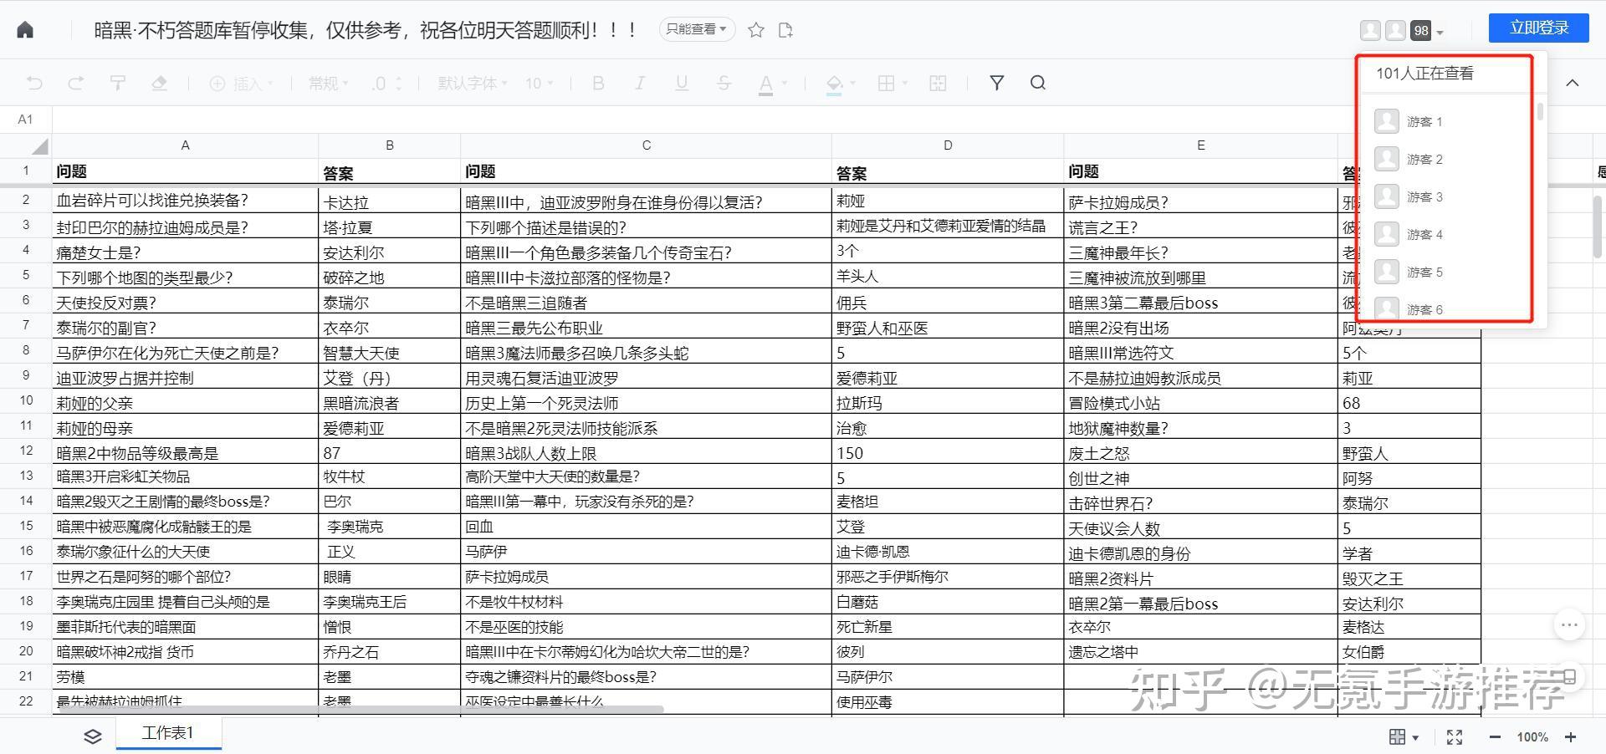This screenshot has width=1606, height=754.
Task: Click the undo arrow in toolbar
Action: 34,83
